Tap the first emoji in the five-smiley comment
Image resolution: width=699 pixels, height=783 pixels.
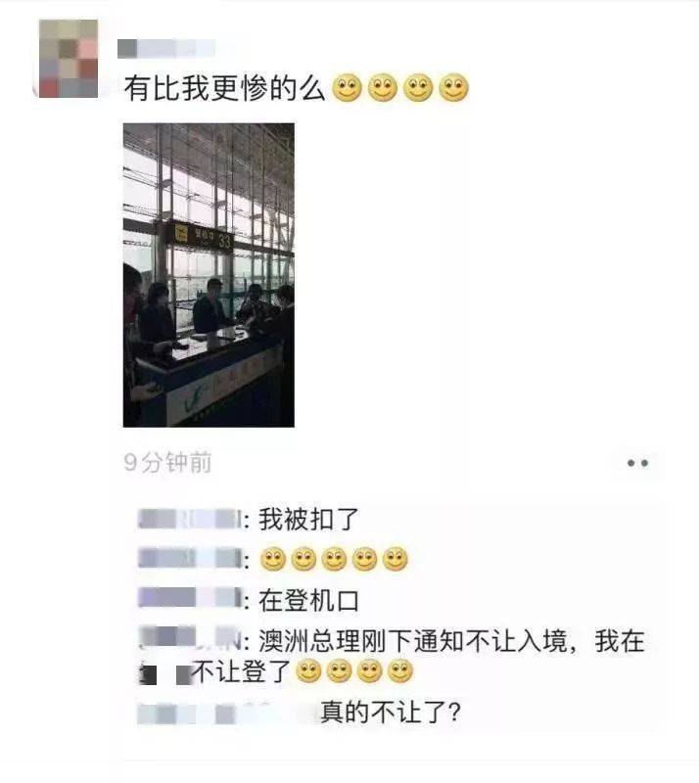tap(273, 559)
